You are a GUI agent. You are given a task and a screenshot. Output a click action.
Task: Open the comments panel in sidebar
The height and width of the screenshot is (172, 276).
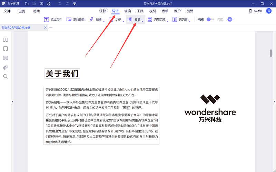coord(6,58)
